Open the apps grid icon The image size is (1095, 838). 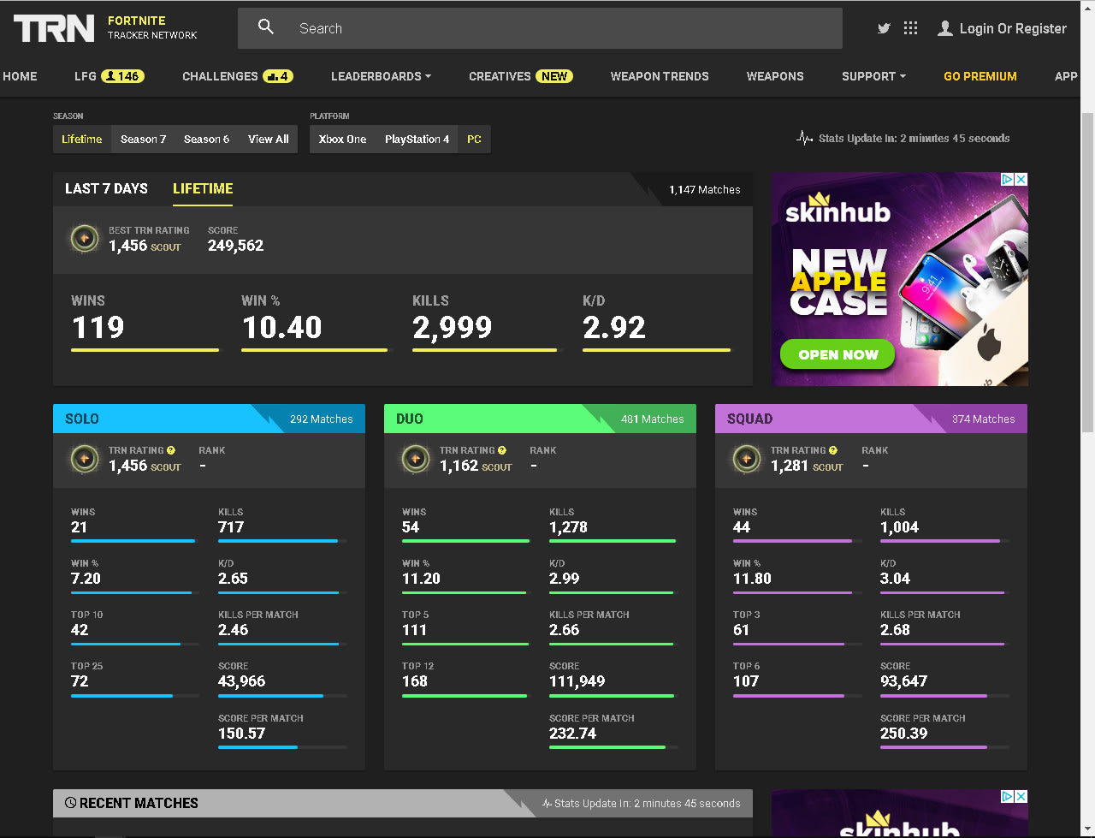[x=910, y=28]
